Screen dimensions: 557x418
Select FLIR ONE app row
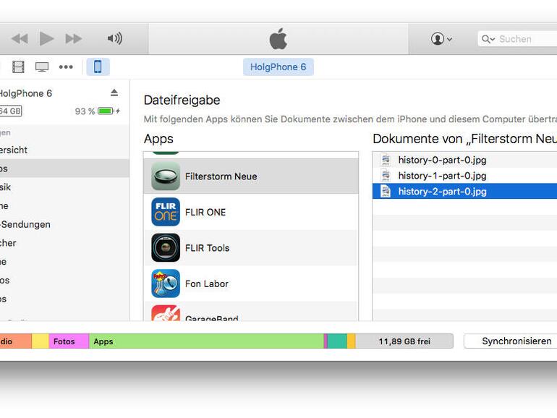tap(251, 212)
